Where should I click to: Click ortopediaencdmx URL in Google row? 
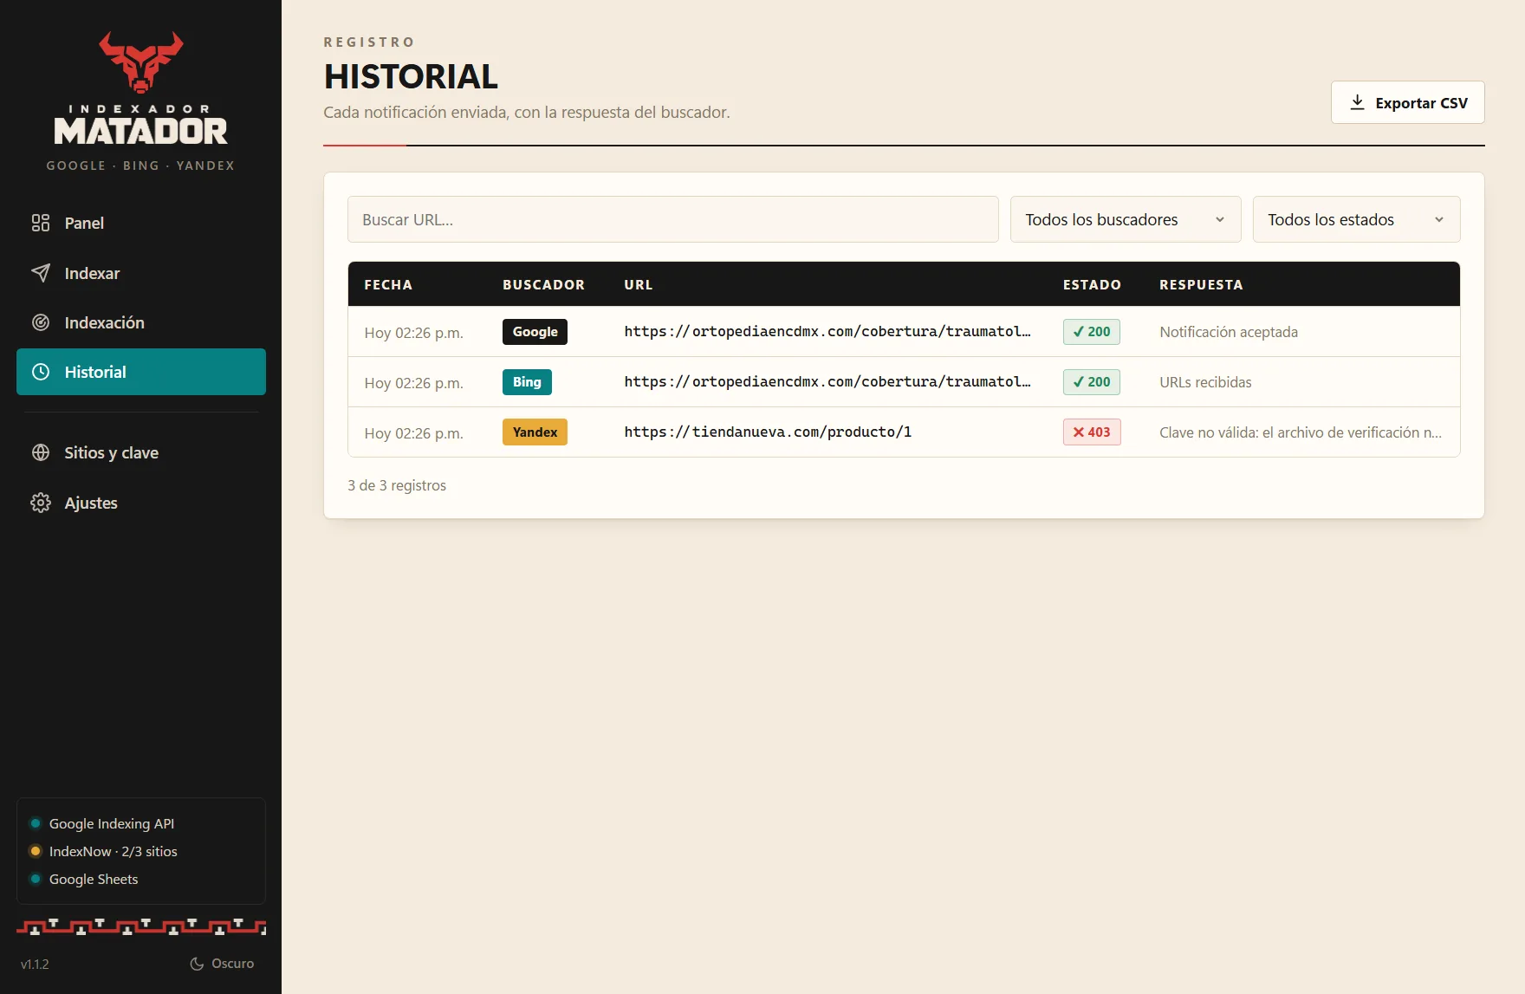827,331
